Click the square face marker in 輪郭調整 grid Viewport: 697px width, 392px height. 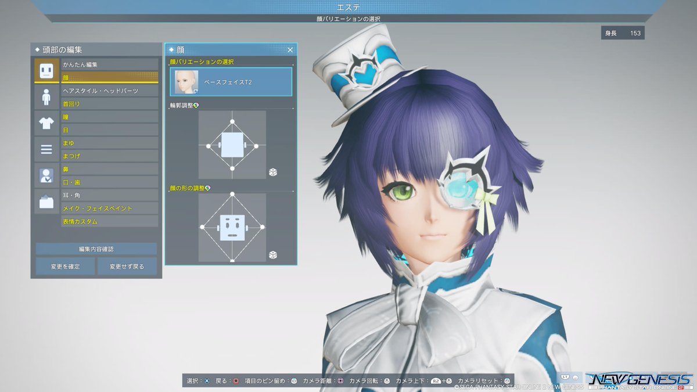[x=232, y=145]
